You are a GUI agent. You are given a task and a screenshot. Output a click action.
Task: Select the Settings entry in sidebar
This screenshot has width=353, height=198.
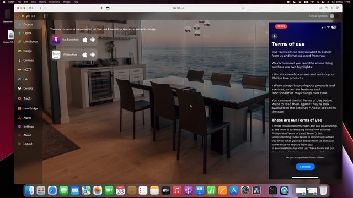click(28, 127)
